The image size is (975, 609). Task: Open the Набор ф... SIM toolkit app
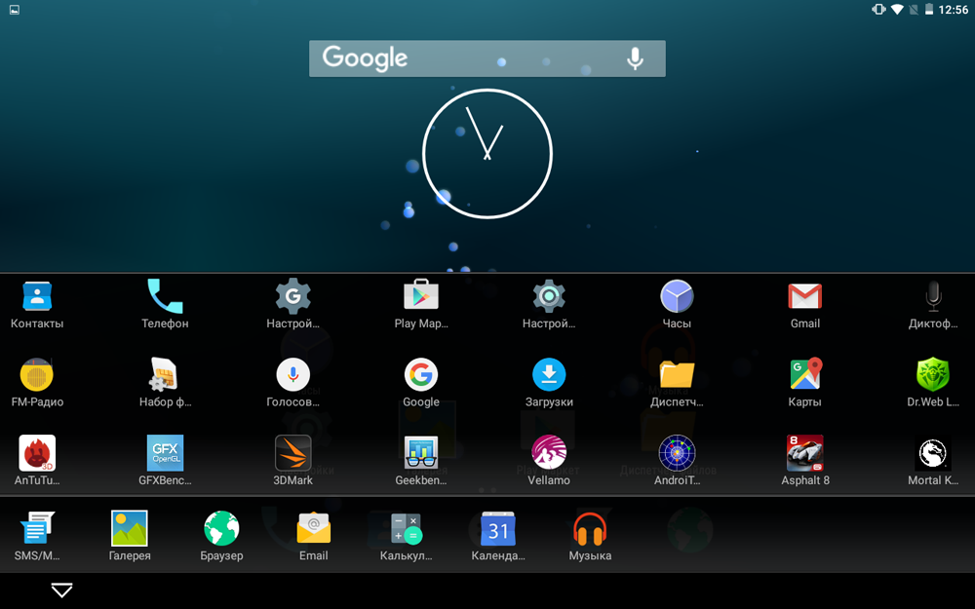pos(165,375)
